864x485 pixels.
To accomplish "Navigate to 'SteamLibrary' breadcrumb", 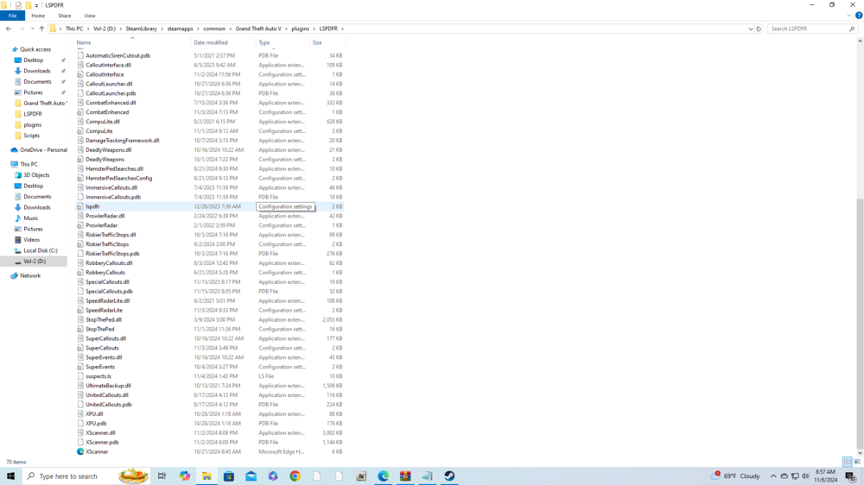I will pos(141,28).
